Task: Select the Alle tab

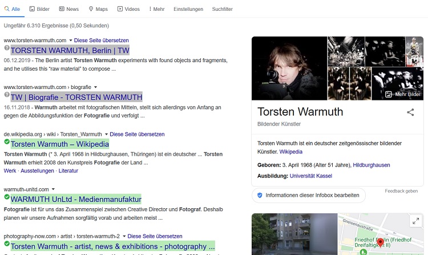Action: pyautogui.click(x=13, y=9)
